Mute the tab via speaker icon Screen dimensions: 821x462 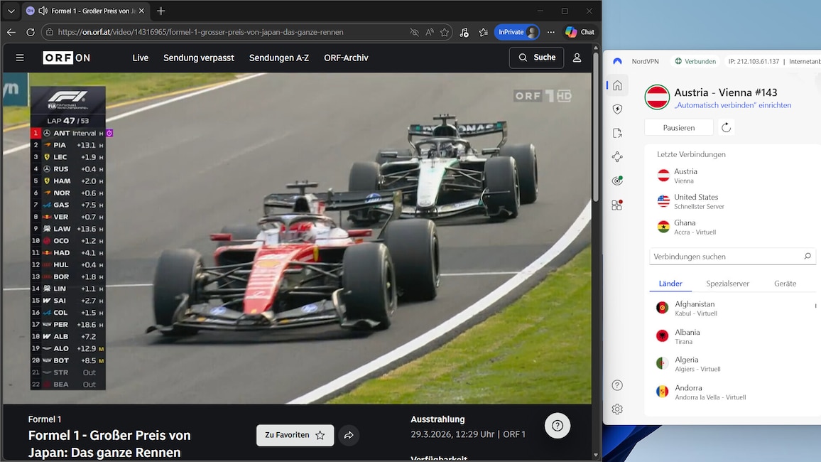[x=43, y=11]
